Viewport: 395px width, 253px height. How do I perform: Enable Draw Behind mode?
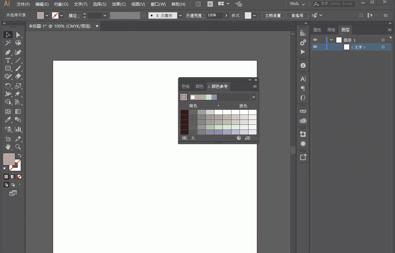pyautogui.click(x=13, y=185)
